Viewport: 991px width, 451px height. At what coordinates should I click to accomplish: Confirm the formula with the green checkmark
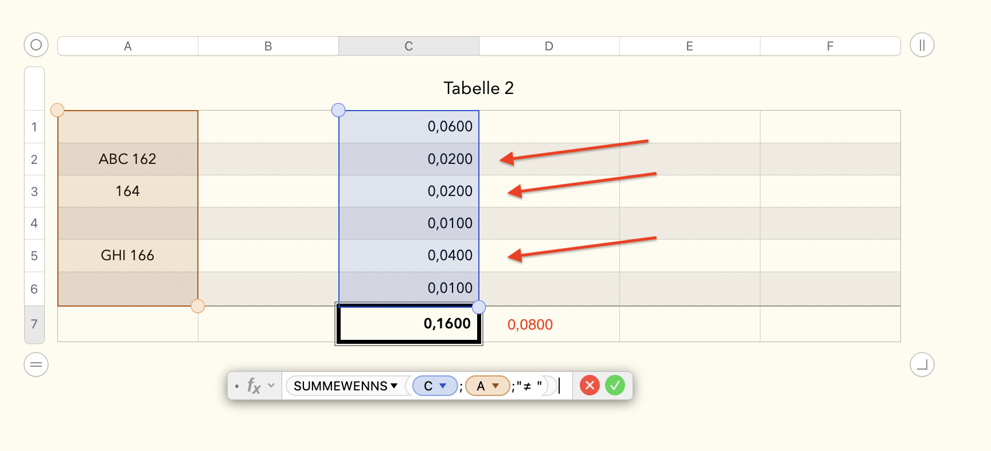[615, 385]
